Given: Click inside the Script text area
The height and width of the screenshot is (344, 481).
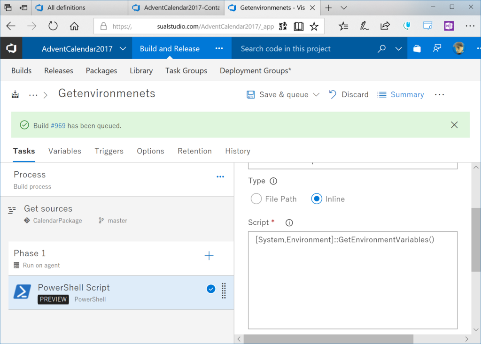Looking at the screenshot, I should coord(352,280).
